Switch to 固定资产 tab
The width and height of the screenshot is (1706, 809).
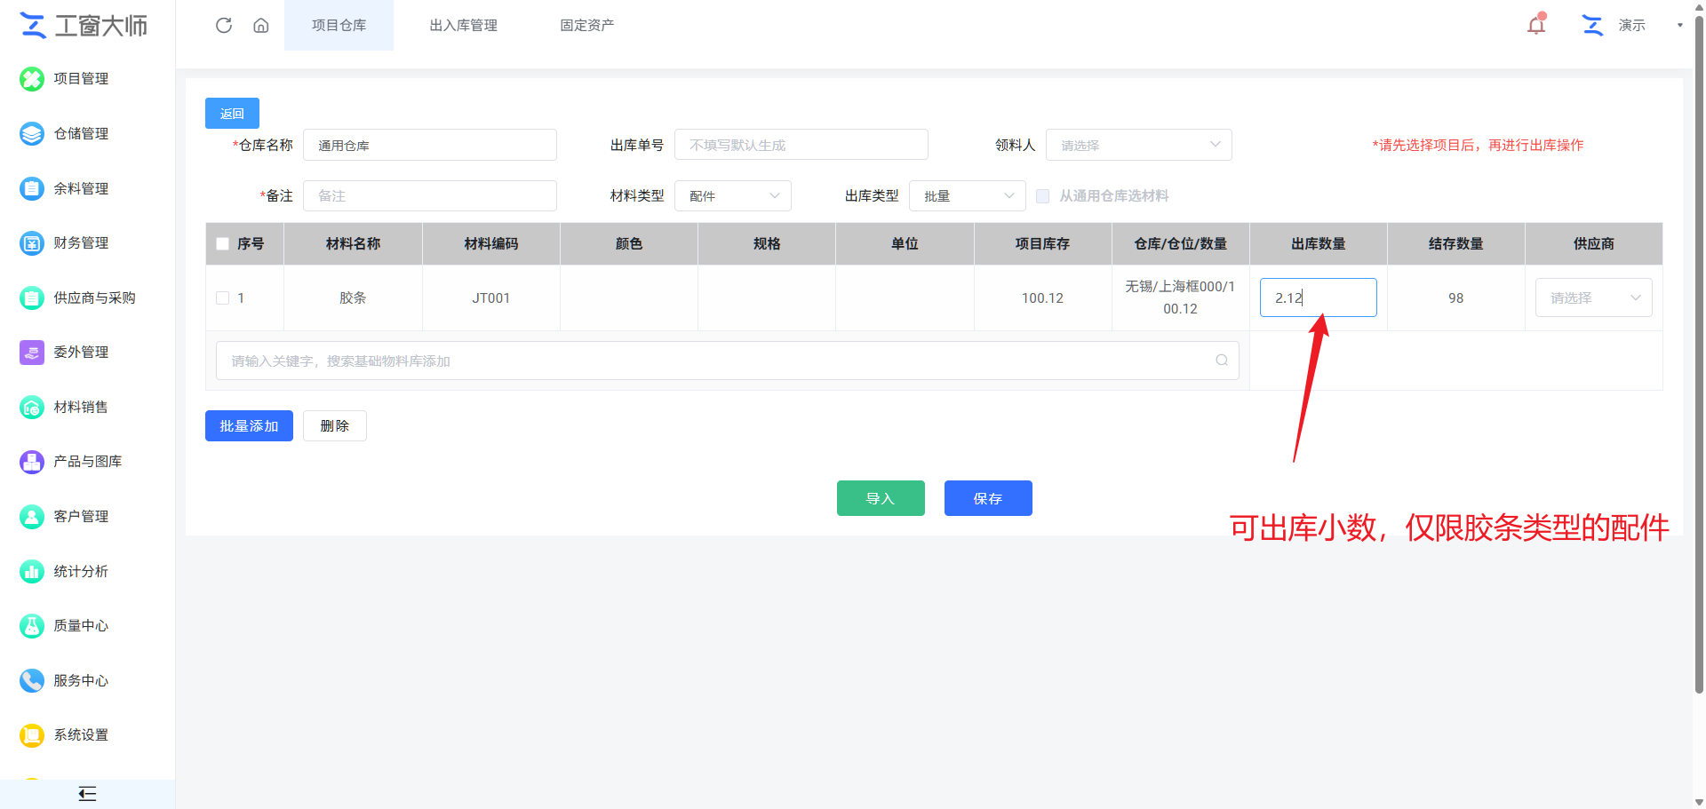[x=586, y=26]
